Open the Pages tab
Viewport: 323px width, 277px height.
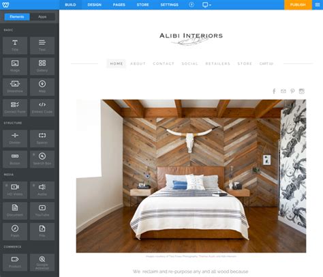click(x=119, y=5)
